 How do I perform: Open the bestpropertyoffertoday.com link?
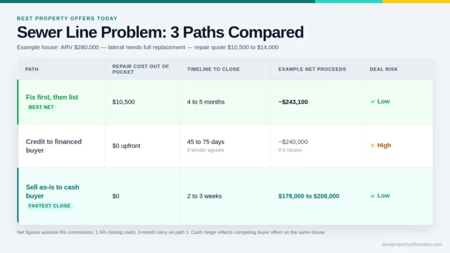(x=412, y=244)
